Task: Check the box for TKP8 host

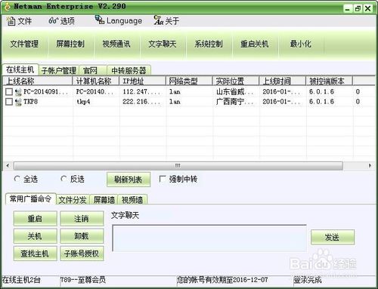Action: (x=9, y=102)
